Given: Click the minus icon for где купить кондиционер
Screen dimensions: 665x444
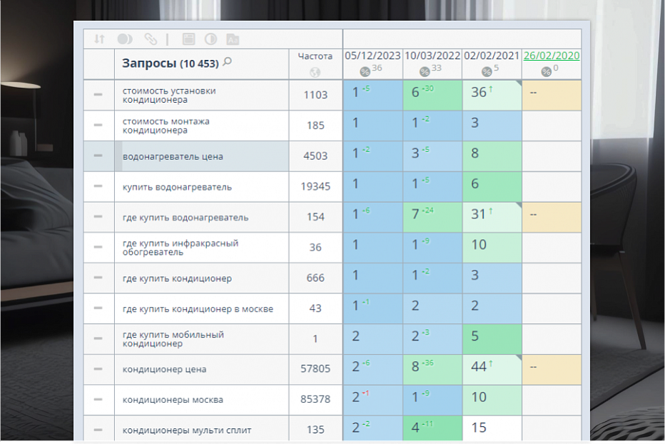Looking at the screenshot, I should 98,278.
